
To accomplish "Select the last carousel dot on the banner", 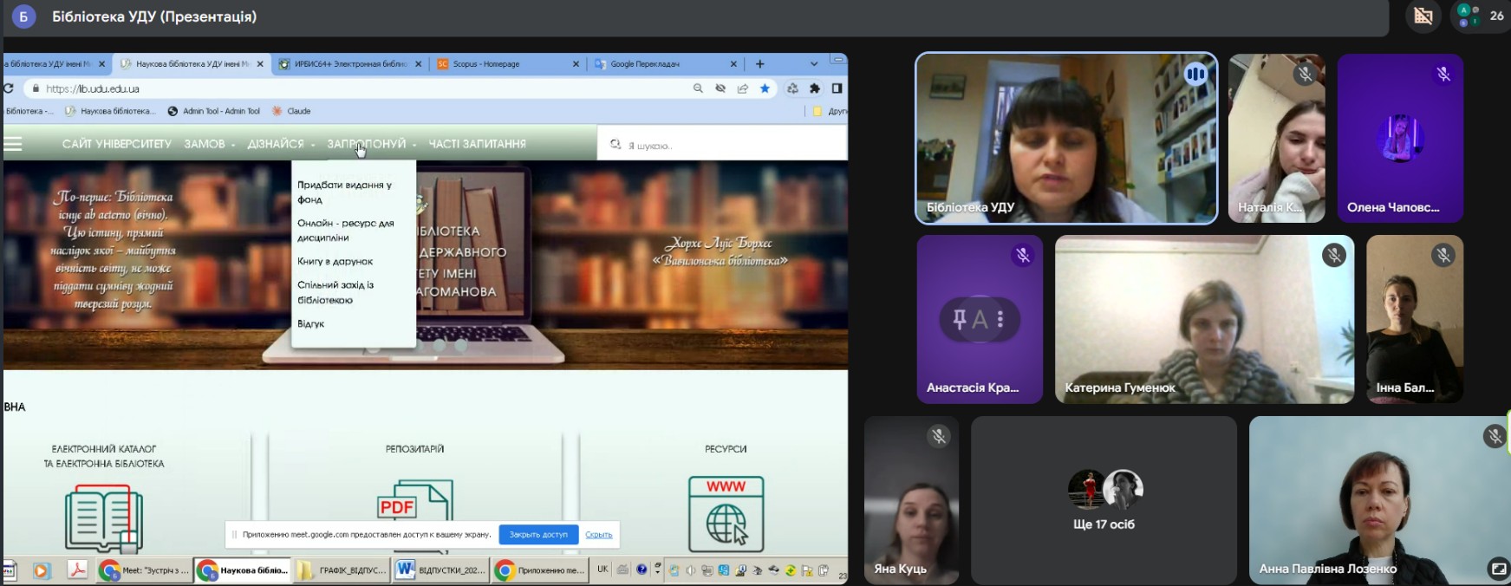I will (461, 345).
